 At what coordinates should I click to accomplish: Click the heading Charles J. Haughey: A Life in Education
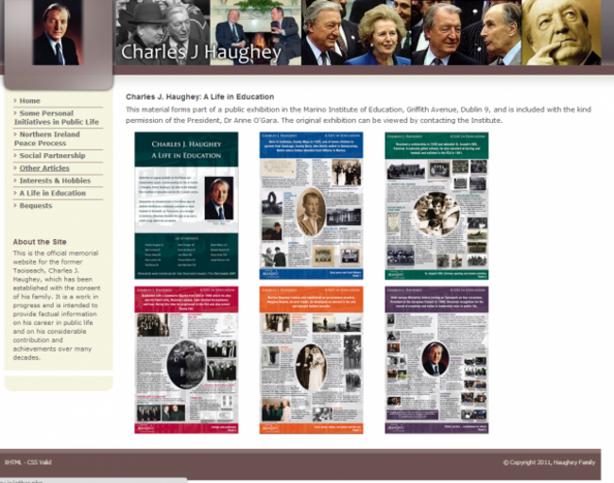click(199, 96)
